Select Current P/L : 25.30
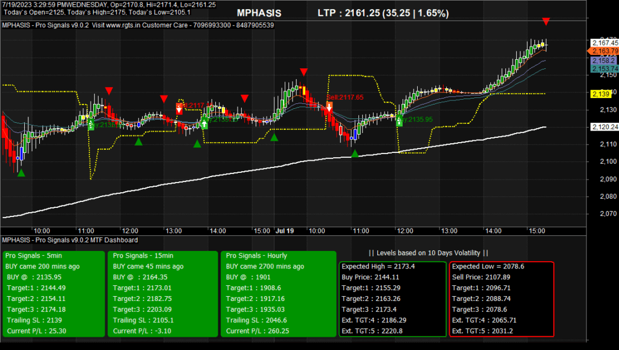This screenshot has height=350, width=619. click(36, 331)
